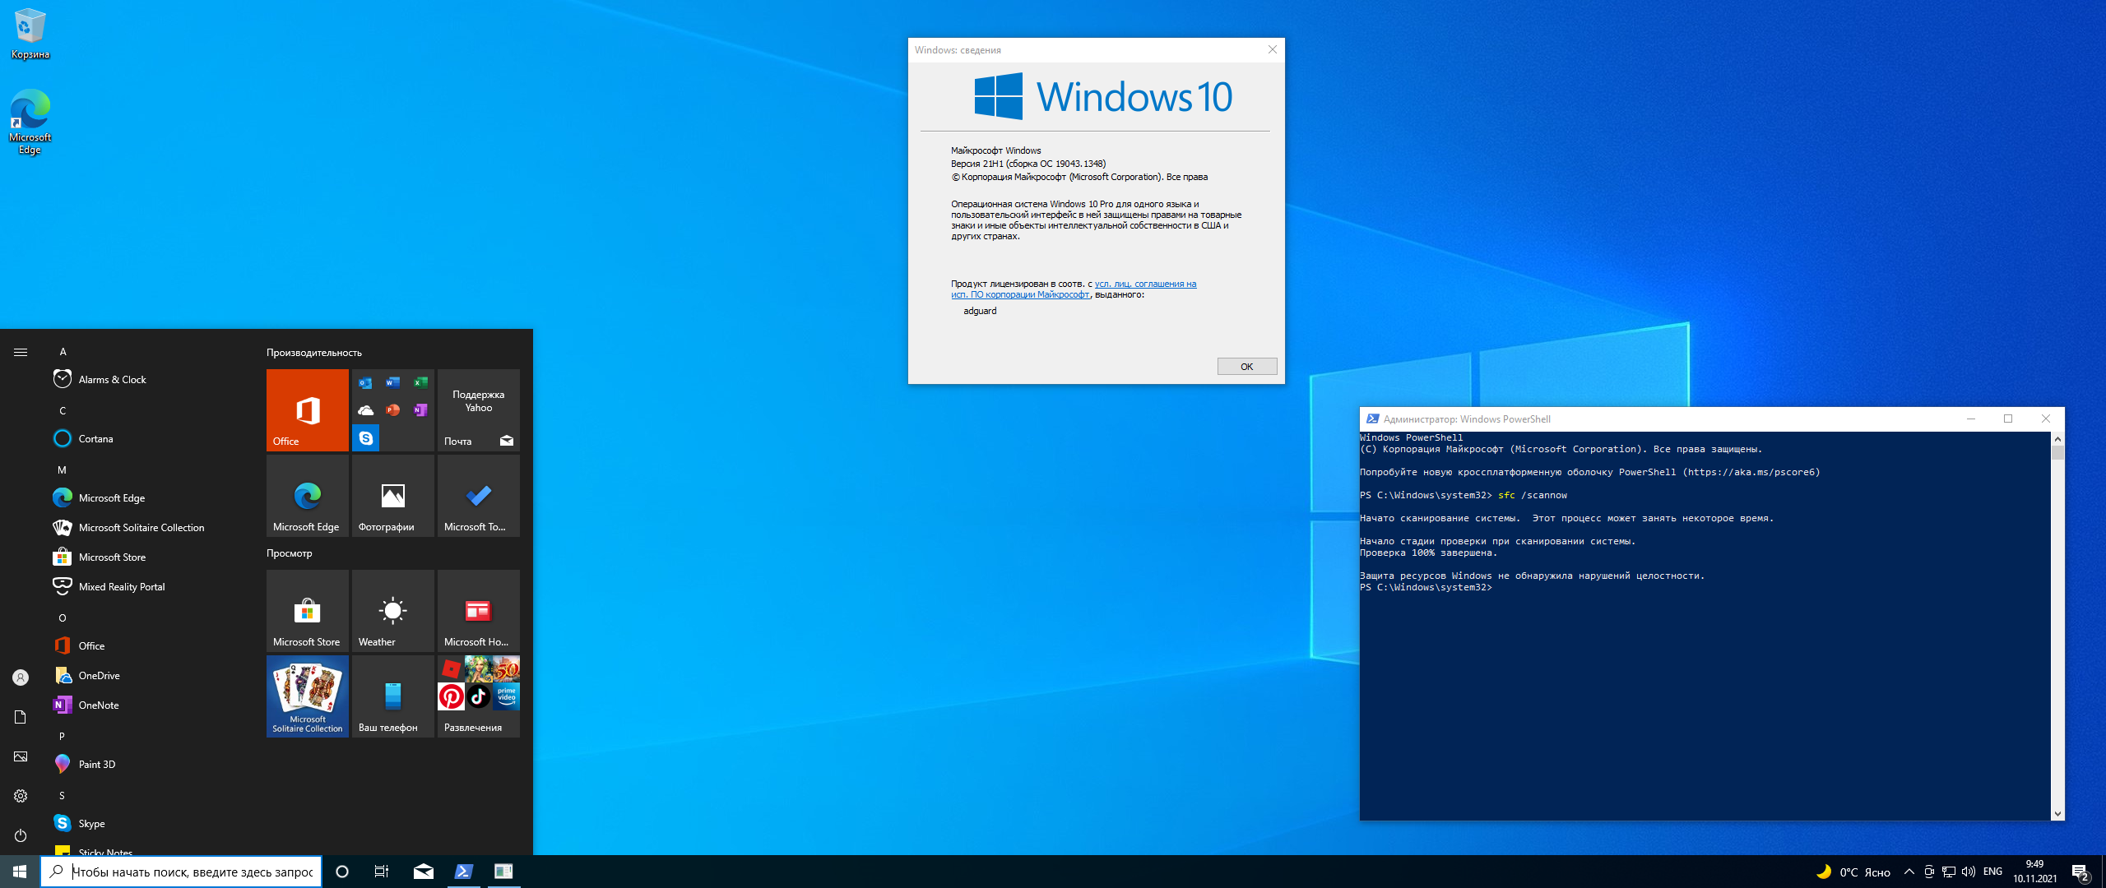The height and width of the screenshot is (888, 2106).
Task: Open weather widget 0°C Ясно
Action: tap(1853, 872)
